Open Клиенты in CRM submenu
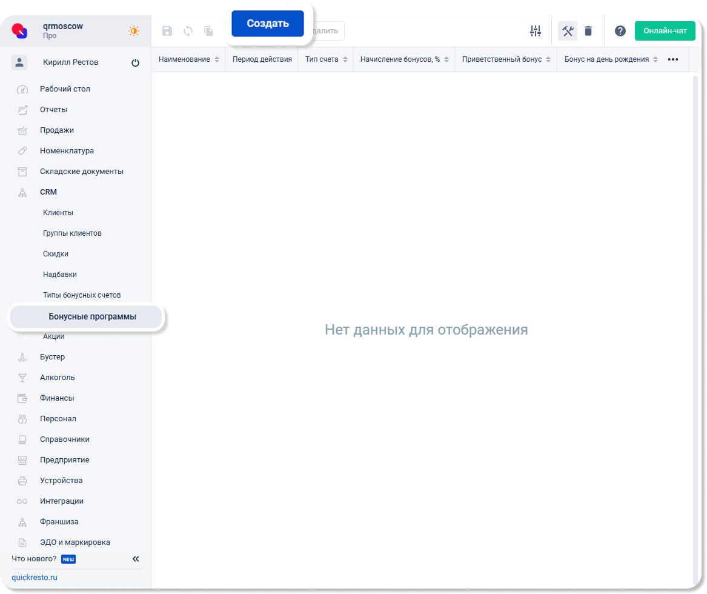707x594 pixels. click(58, 212)
